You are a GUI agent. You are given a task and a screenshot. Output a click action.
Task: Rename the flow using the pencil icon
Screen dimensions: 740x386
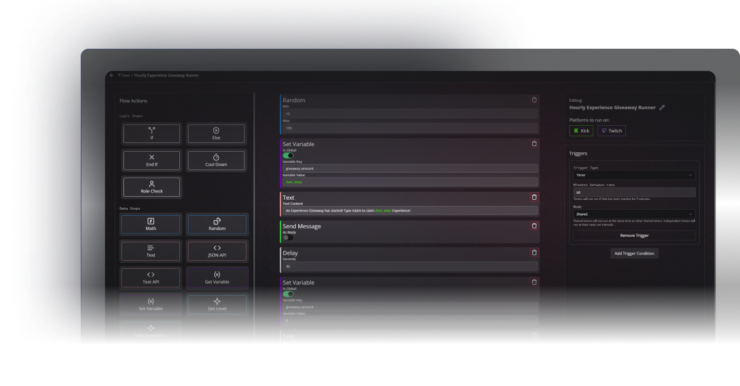click(662, 107)
